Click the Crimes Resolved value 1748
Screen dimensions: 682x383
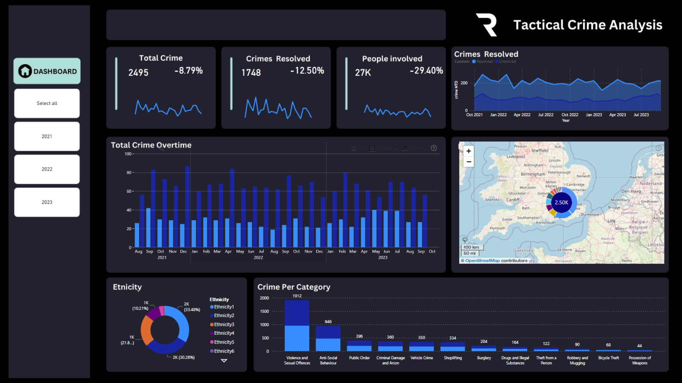(251, 73)
